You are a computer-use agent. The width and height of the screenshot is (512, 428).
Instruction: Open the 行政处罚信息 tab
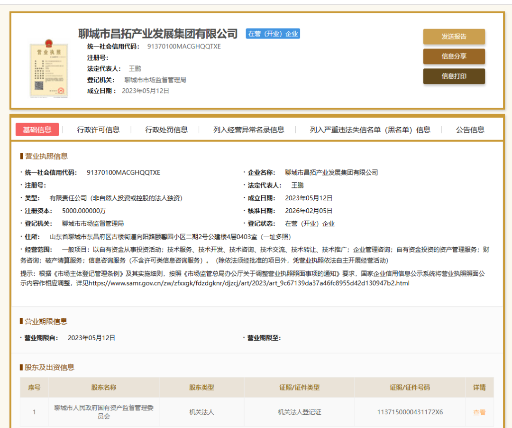point(166,129)
